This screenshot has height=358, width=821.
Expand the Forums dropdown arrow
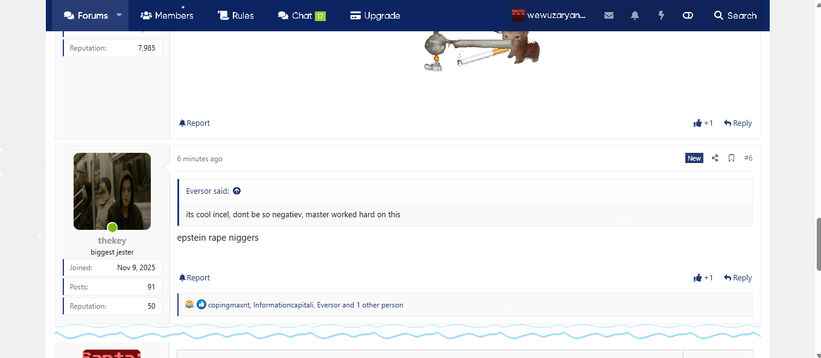[119, 16]
